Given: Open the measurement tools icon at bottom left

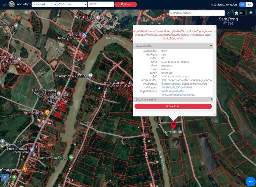Looking at the screenshot, I should tap(4, 177).
